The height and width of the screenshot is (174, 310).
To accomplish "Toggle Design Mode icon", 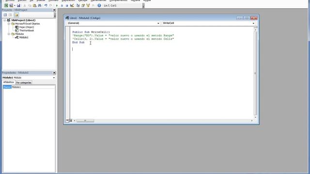I will coord(72,5).
